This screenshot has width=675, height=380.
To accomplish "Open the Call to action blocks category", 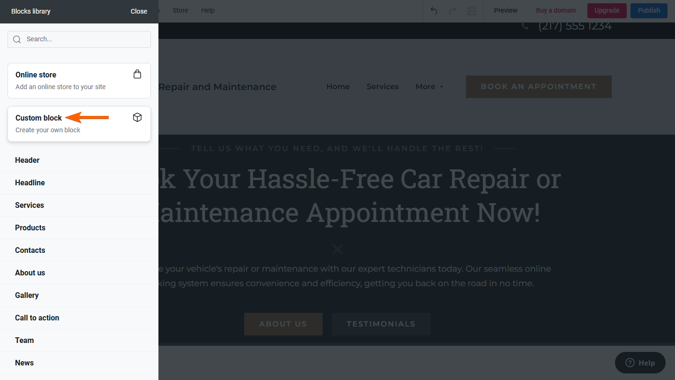I will coord(79,318).
